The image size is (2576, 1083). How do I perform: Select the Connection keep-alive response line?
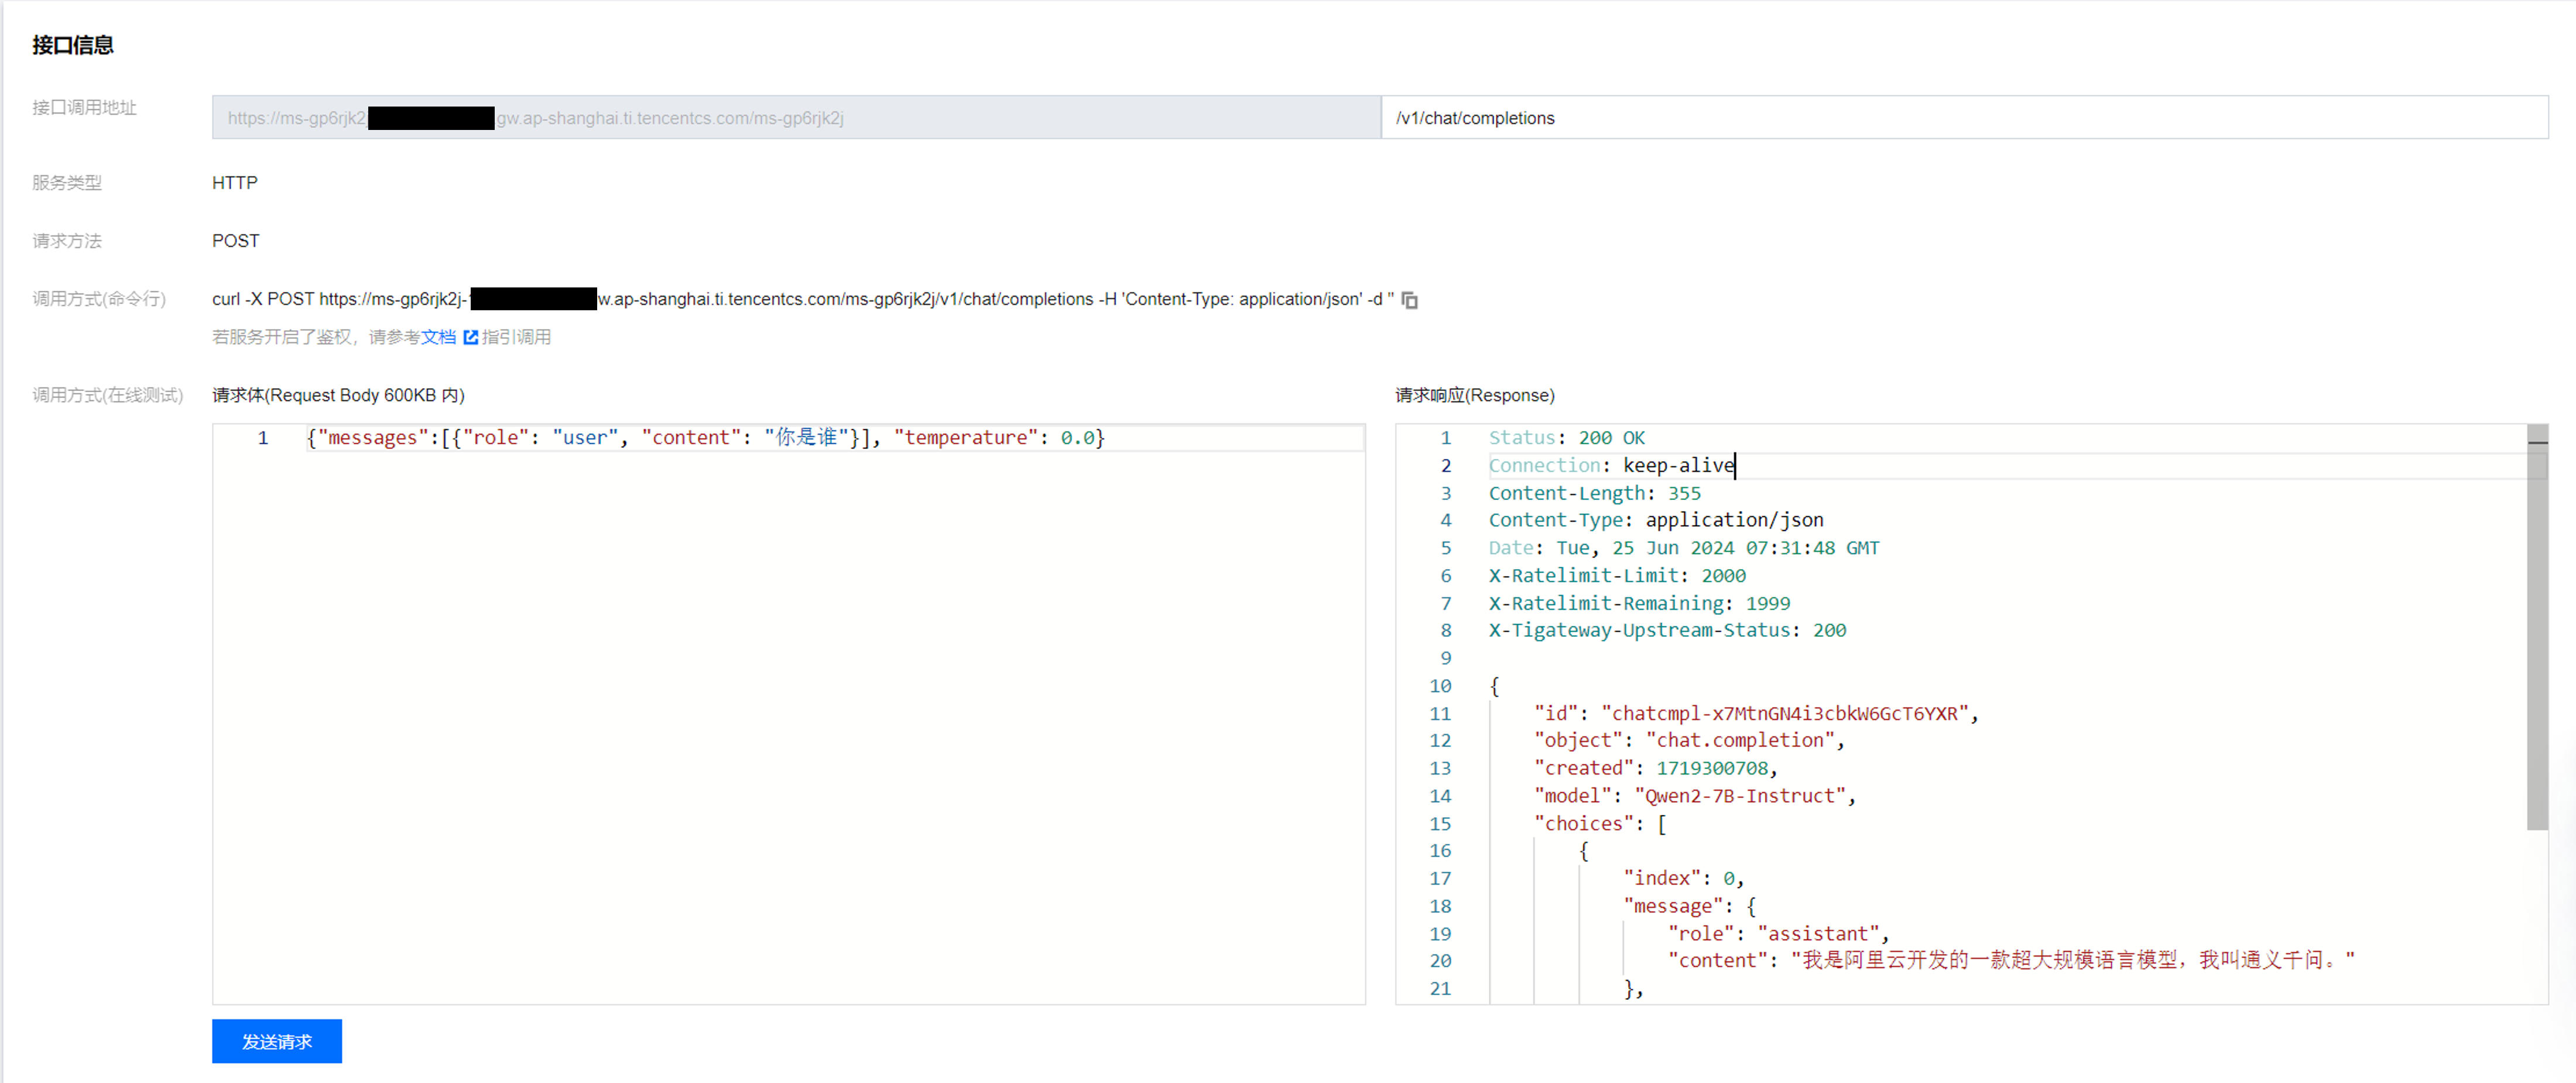coord(1611,465)
